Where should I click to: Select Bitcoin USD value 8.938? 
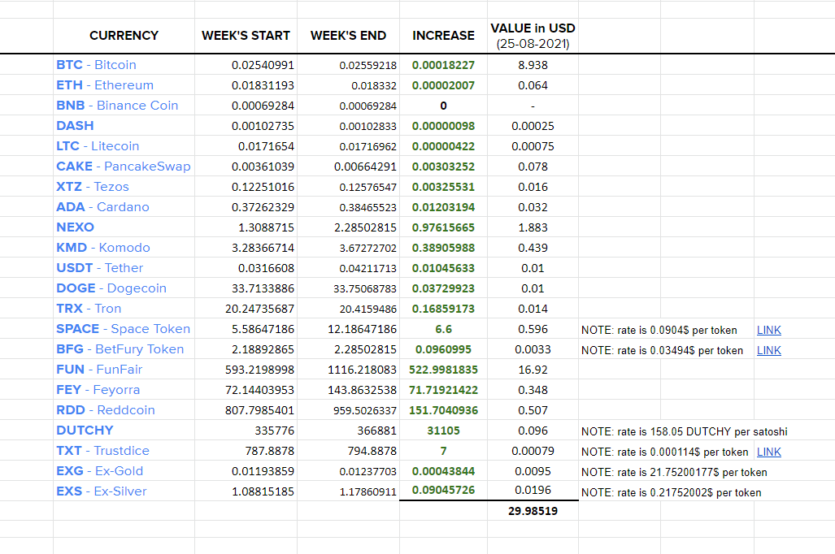click(533, 65)
